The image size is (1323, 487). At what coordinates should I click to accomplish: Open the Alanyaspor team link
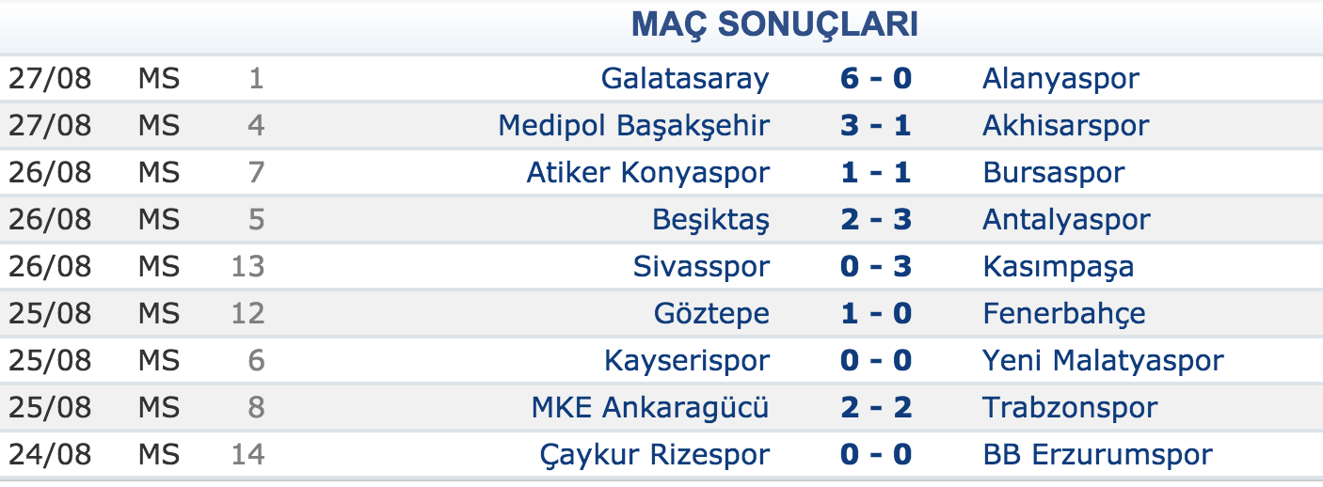pyautogui.click(x=1060, y=79)
